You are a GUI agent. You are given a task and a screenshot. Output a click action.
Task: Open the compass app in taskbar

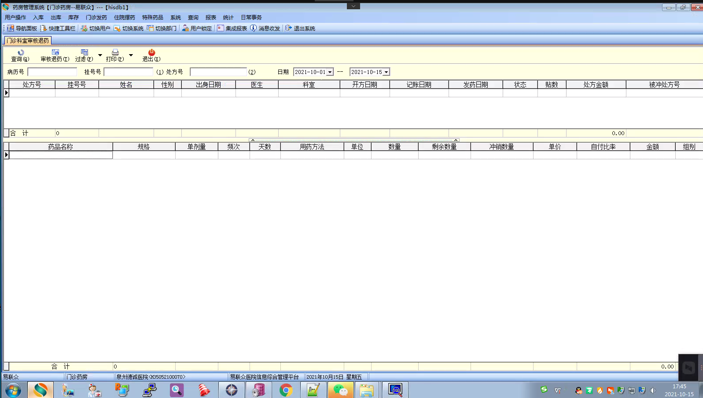coord(232,390)
